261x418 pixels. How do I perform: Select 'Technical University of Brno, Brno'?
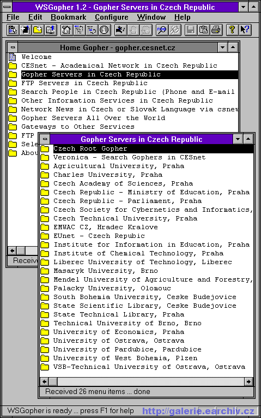coord(128,324)
